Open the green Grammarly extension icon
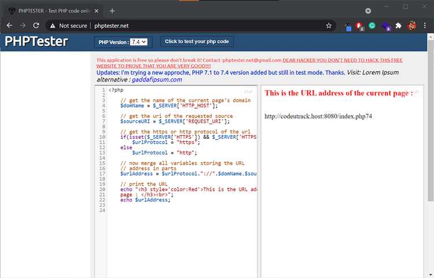 [372, 25]
